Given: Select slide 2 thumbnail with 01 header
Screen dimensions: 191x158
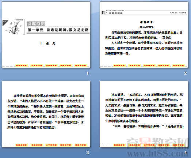Looking at the screenshot, I should pos(144,34).
